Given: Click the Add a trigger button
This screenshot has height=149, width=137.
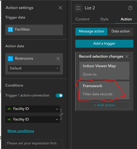Looking at the screenshot, I should click(x=104, y=44).
